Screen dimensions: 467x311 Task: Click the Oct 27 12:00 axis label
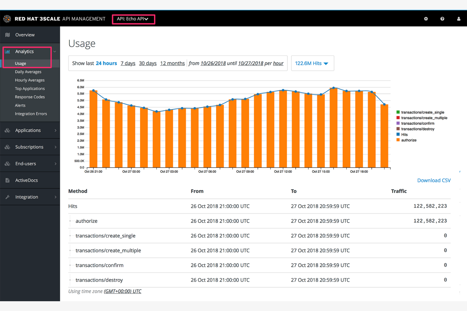[x=283, y=172]
